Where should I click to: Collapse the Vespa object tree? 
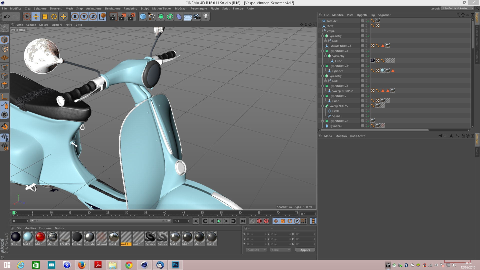(x=320, y=31)
